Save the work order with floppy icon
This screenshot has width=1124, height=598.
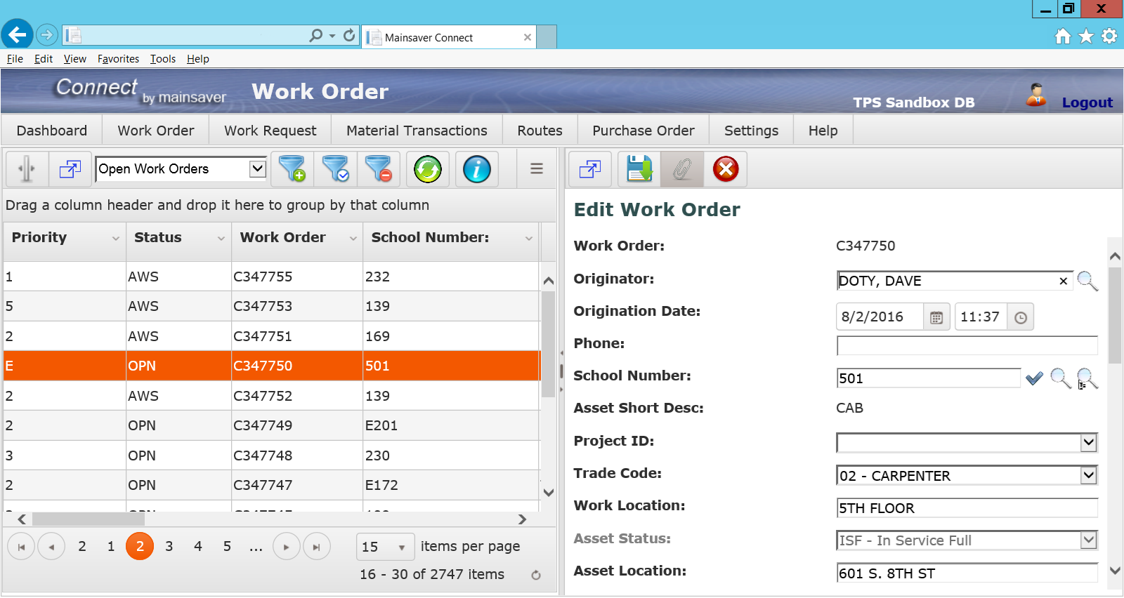(639, 169)
